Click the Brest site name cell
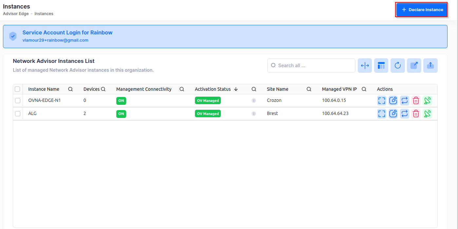458x229 pixels. pyautogui.click(x=272, y=113)
